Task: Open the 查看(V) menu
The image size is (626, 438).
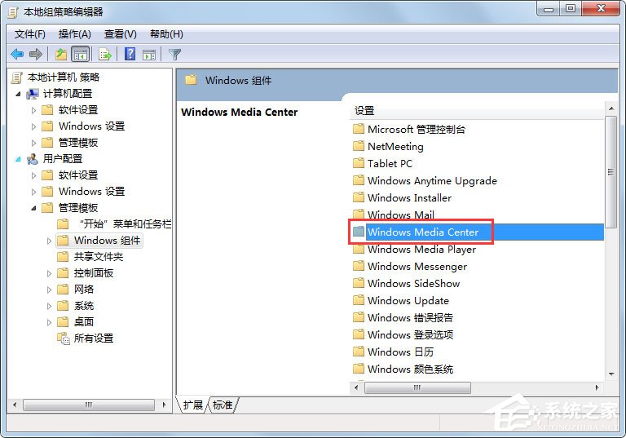Action: (120, 34)
